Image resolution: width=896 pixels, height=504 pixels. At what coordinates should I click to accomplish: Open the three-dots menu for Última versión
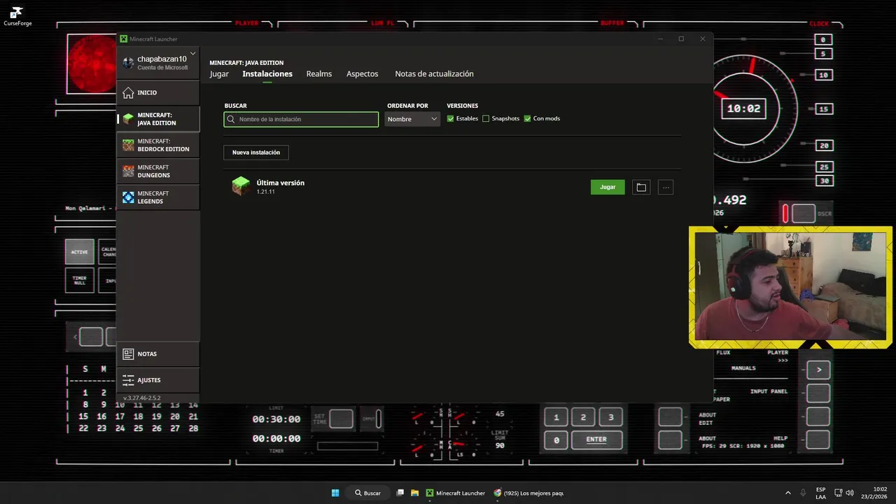pos(666,187)
